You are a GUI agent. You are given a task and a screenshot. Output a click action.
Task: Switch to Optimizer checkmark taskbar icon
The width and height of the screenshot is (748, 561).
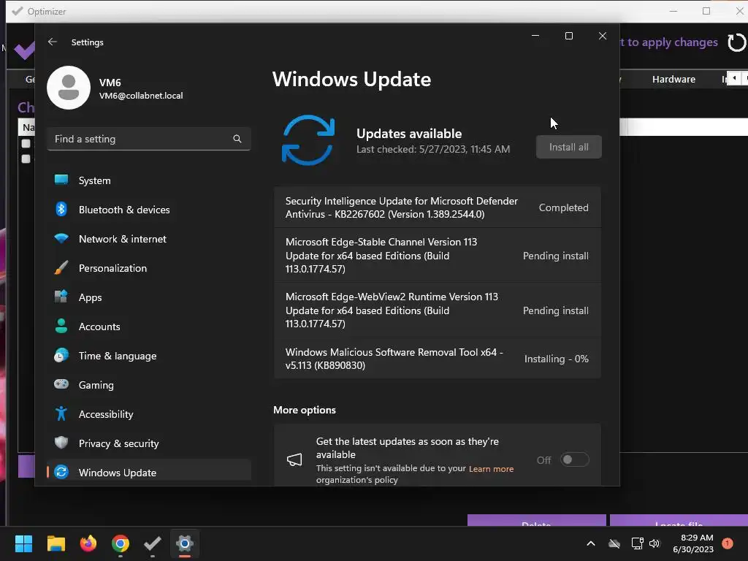pos(153,543)
